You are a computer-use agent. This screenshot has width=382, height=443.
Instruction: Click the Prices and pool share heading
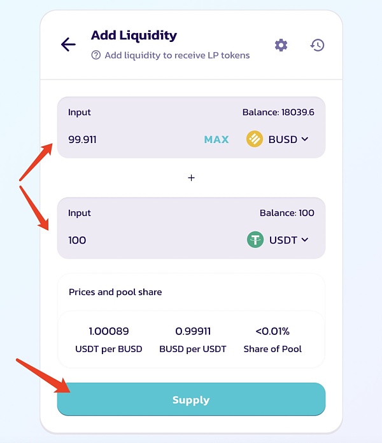pyautogui.click(x=115, y=292)
